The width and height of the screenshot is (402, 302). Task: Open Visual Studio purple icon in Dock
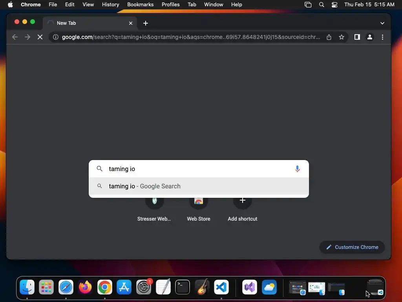249,287
